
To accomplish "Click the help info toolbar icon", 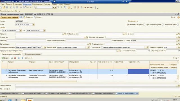I will pyautogui.click(x=69, y=8).
